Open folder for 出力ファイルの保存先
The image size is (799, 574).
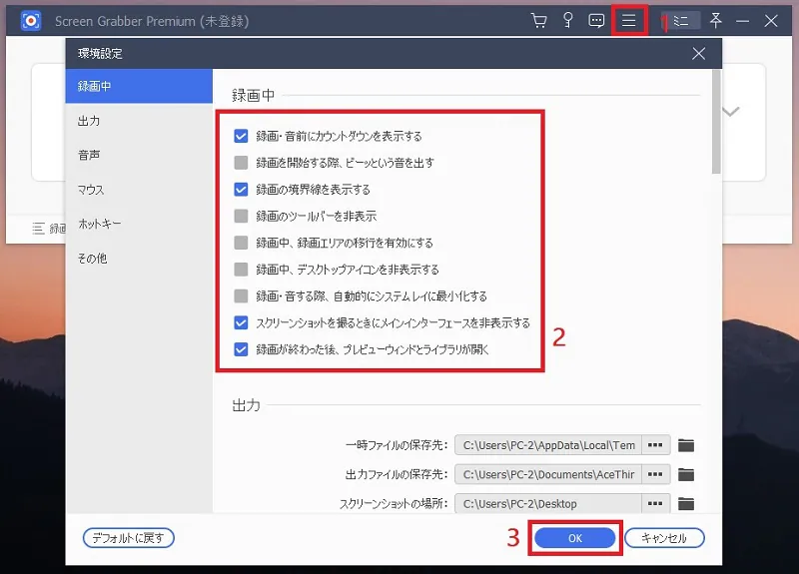pos(686,474)
